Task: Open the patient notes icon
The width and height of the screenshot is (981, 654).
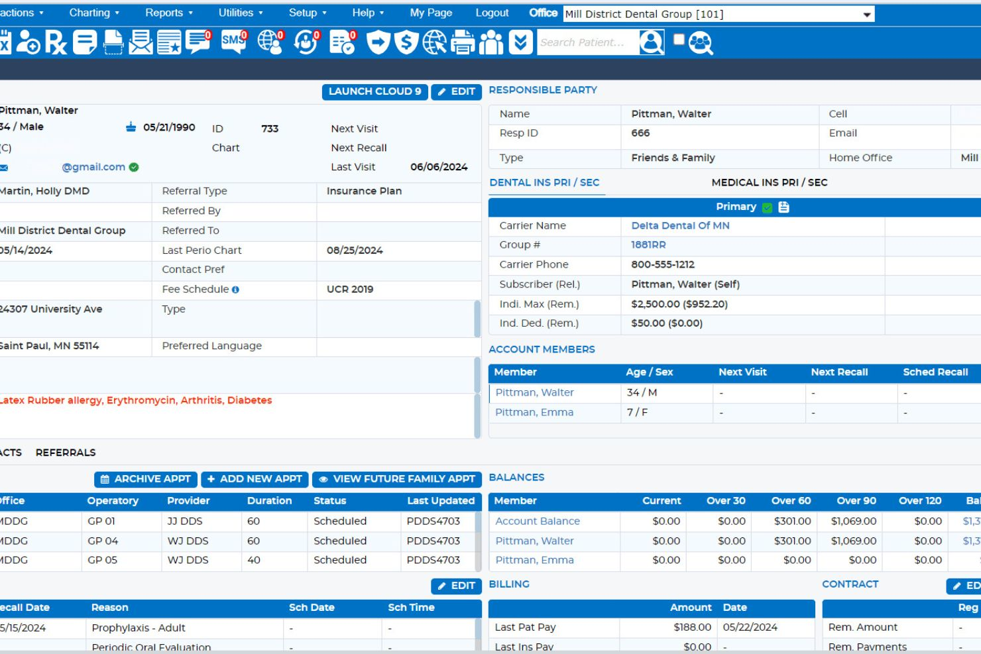Action: point(84,43)
